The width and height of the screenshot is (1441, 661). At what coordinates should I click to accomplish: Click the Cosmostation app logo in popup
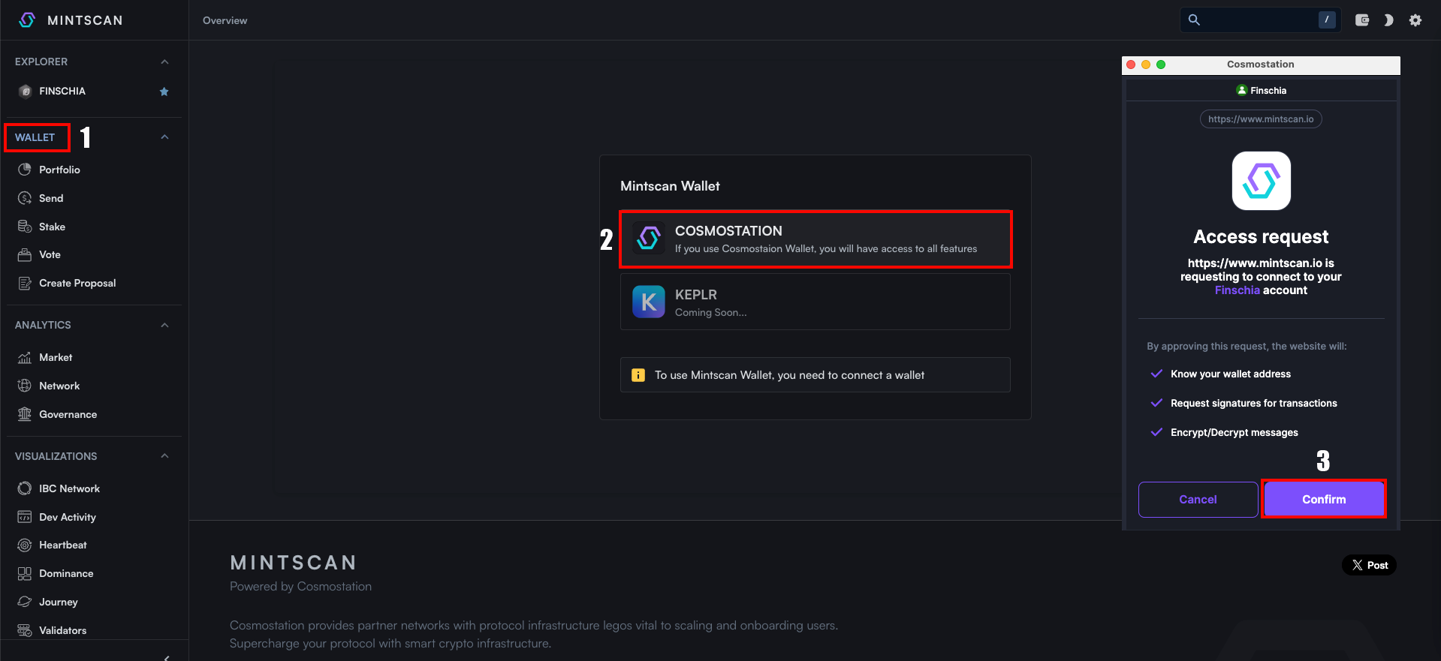[1262, 181]
